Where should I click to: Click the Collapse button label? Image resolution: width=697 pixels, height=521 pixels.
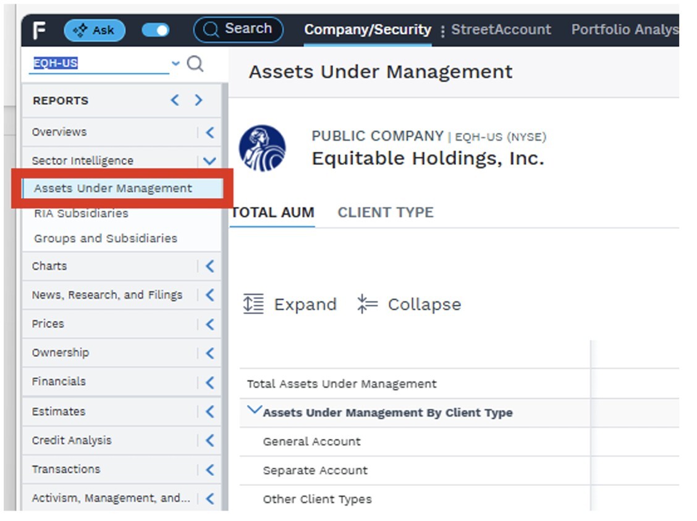pos(424,304)
